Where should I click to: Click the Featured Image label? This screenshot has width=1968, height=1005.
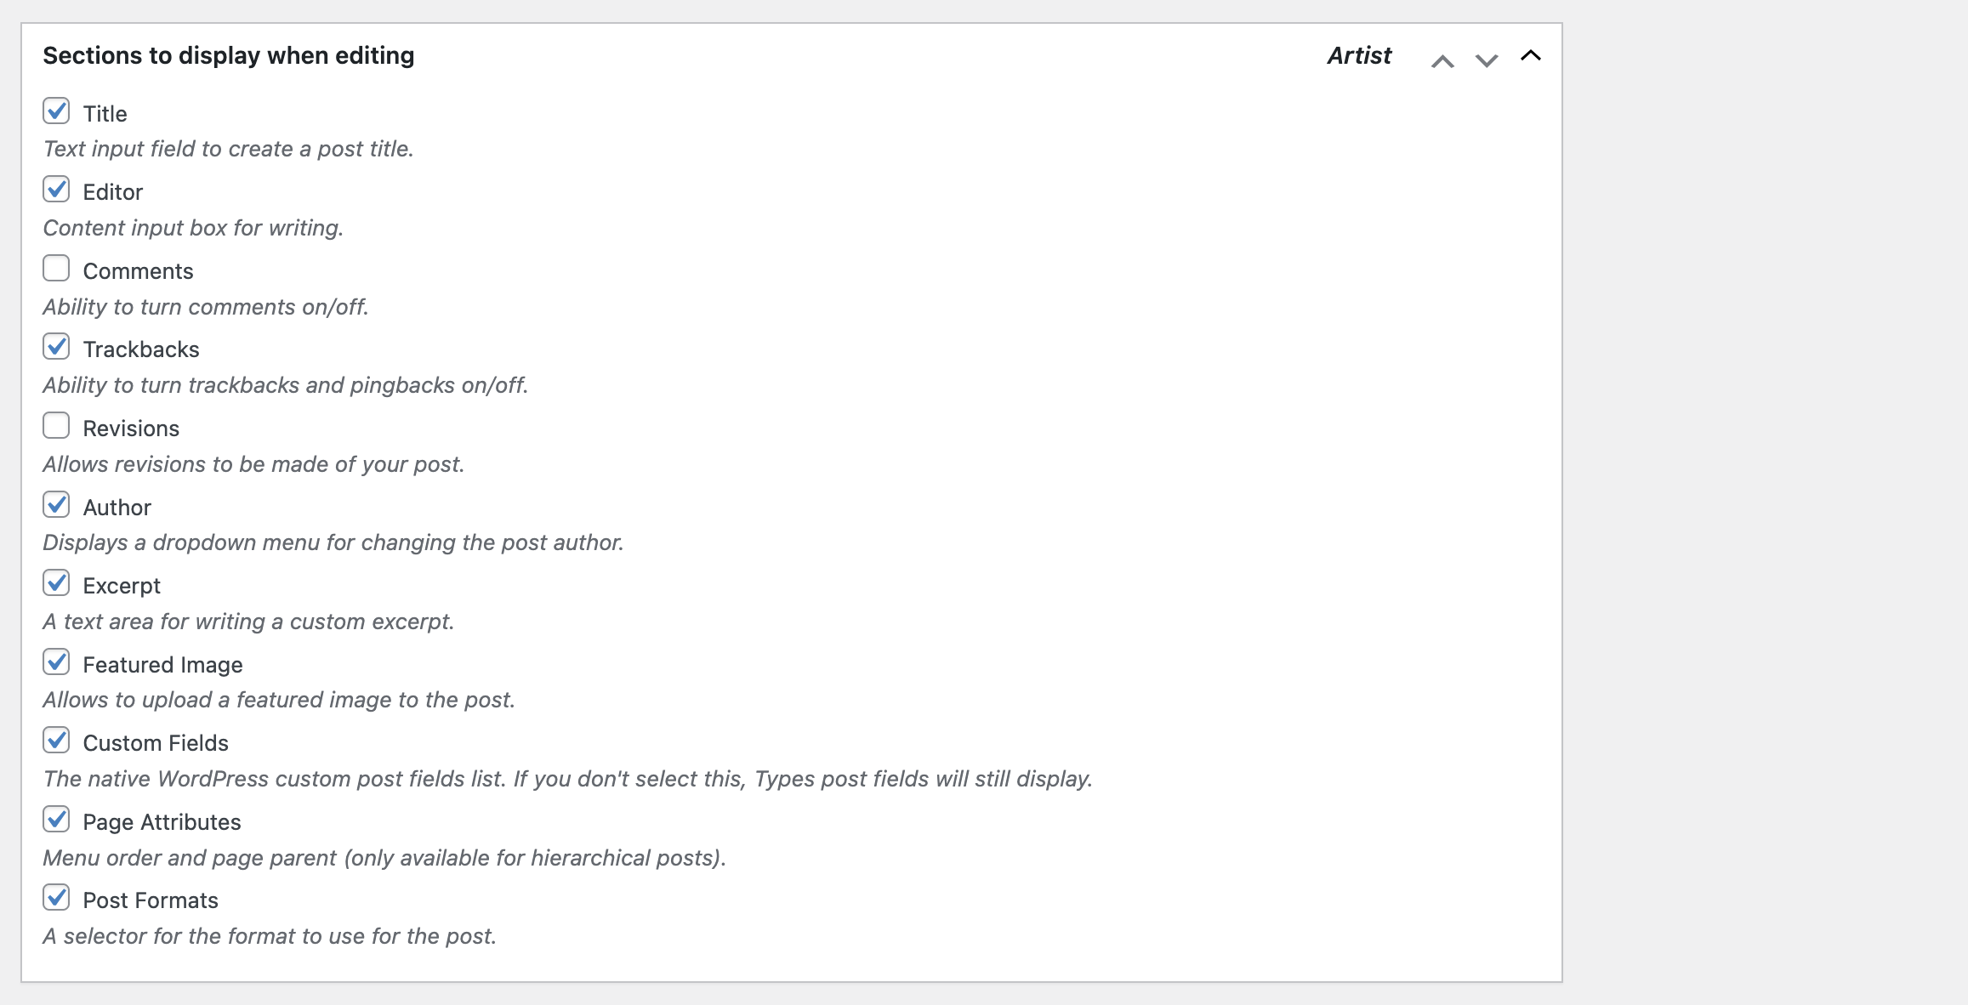pos(162,665)
